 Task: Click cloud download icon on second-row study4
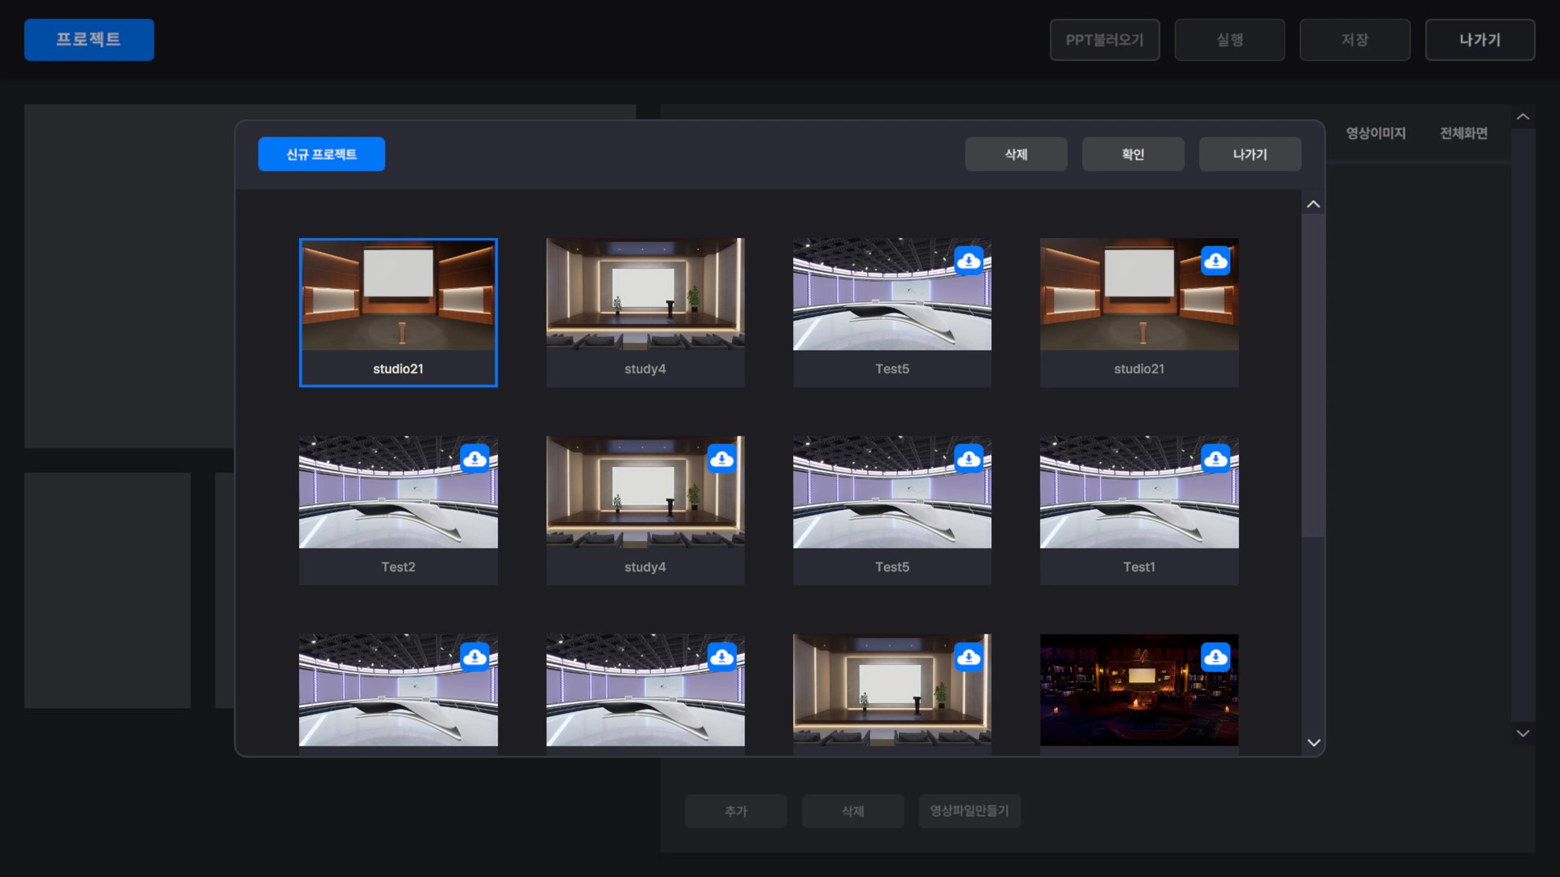[x=721, y=459]
